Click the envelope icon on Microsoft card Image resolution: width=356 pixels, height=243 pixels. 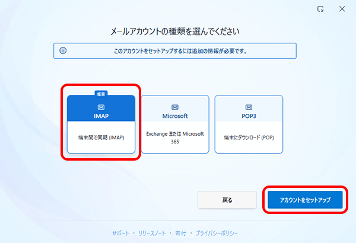175,107
